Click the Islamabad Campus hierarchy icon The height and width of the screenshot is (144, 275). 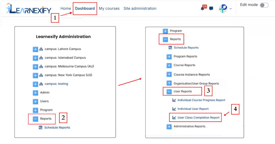(x=41, y=58)
